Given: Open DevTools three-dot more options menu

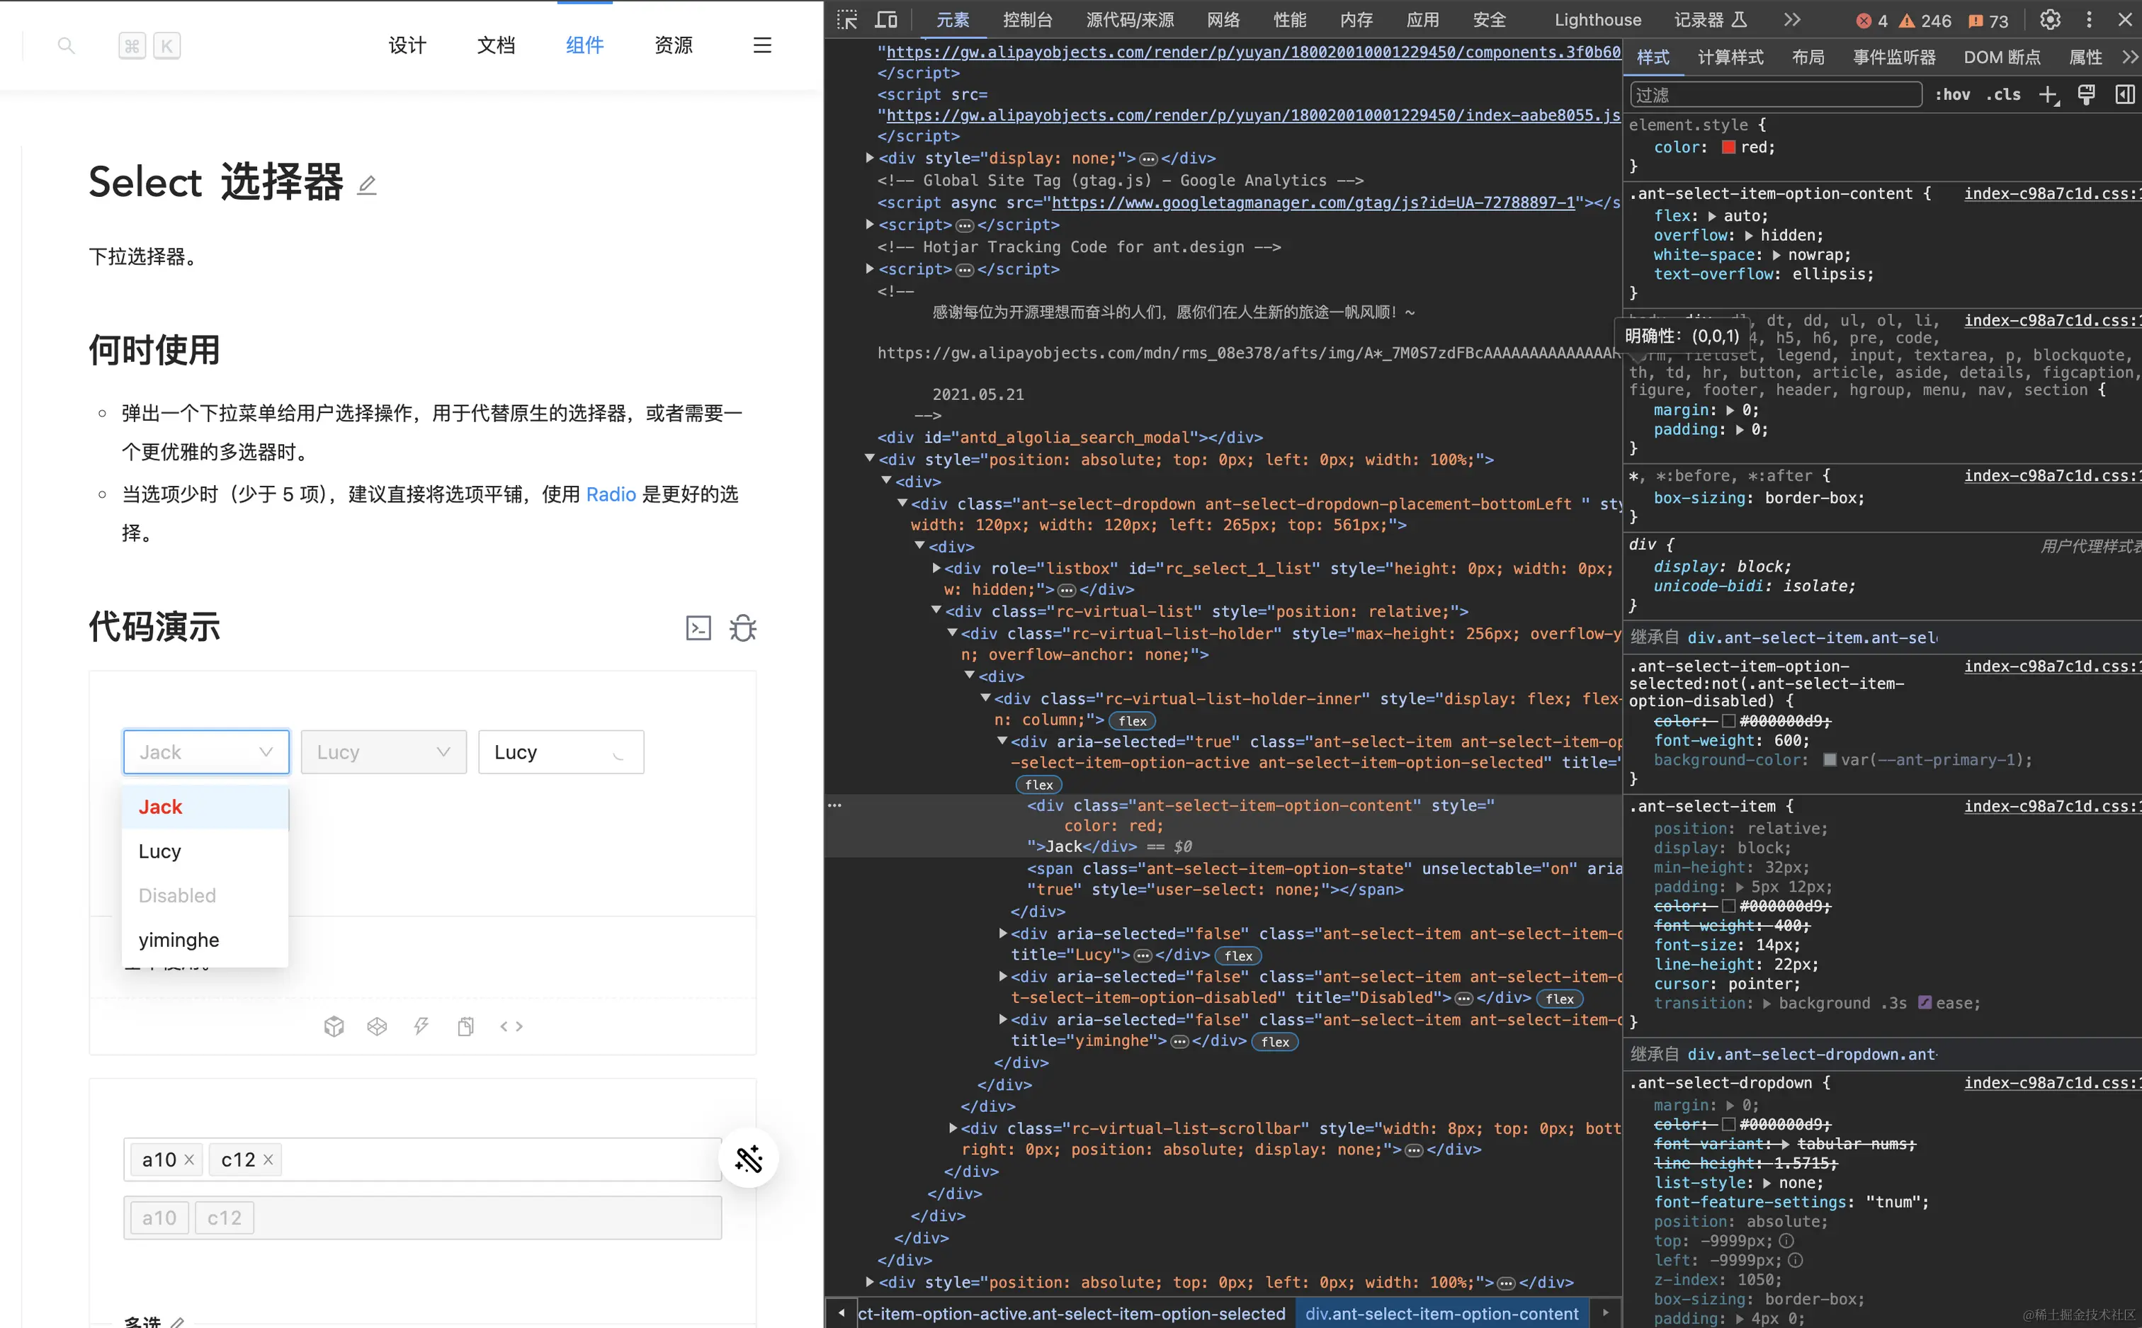Looking at the screenshot, I should [2090, 19].
